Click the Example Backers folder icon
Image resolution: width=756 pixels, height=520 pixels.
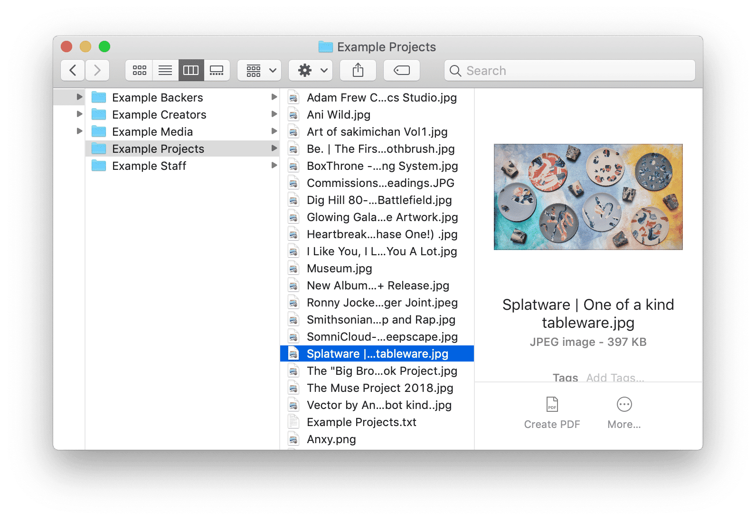coord(99,97)
